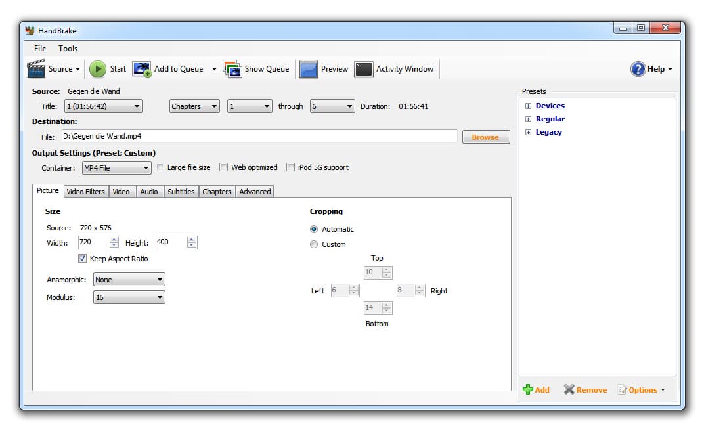Click the Right crop stepper
702x432 pixels.
(420, 290)
